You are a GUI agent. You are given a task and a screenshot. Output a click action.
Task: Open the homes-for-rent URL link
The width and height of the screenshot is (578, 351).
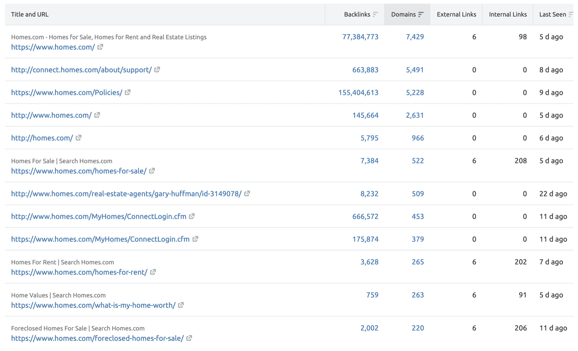click(x=79, y=272)
